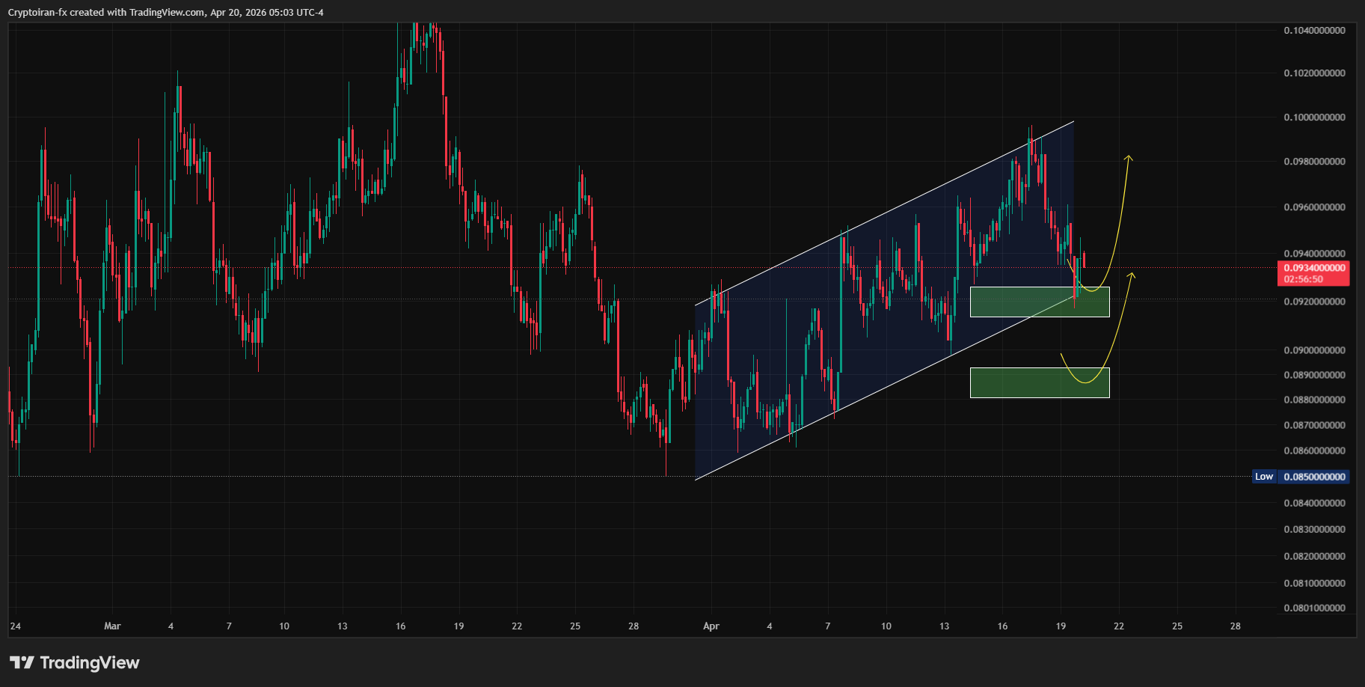Click the "Apr" label on time axis

(711, 626)
